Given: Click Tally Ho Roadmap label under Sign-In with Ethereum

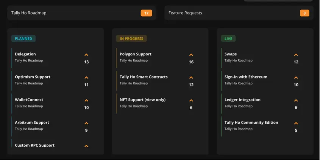Looking at the screenshot, I should pos(238,83).
